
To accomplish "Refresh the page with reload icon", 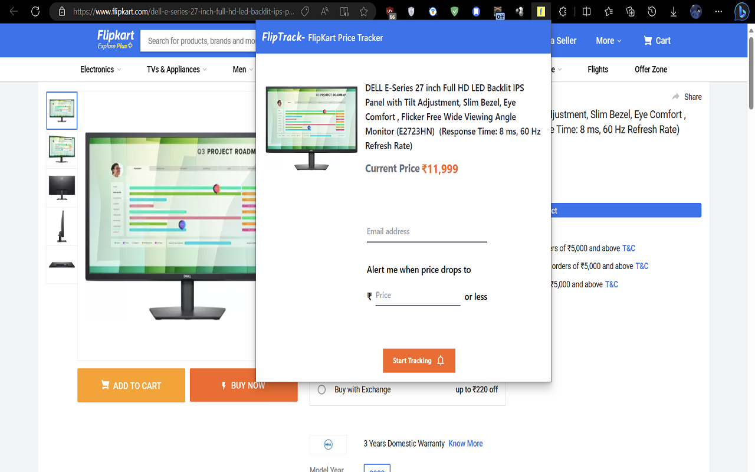I will point(35,11).
